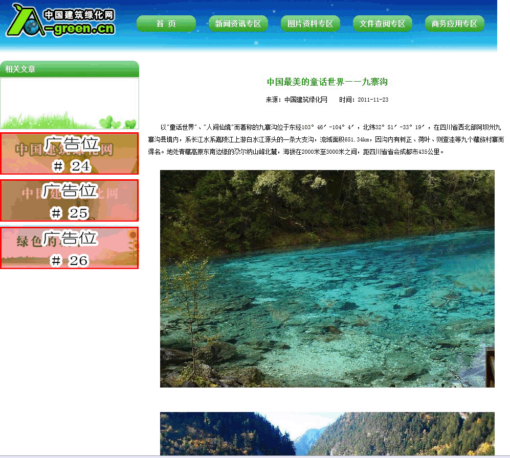The image size is (510, 458).
Task: Open ad slot number 25 banner
Action: click(x=69, y=201)
